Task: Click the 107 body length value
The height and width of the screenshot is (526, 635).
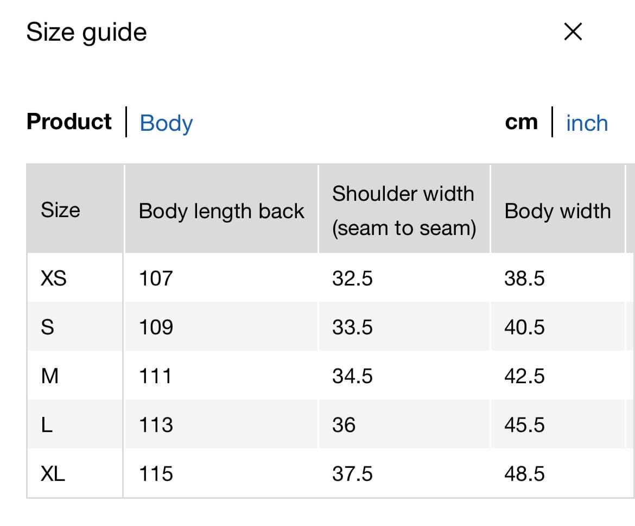Action: click(x=156, y=278)
